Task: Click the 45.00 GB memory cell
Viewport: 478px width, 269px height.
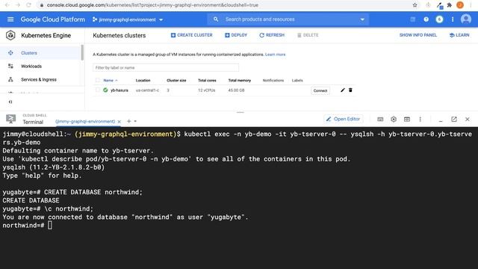Action: point(236,90)
